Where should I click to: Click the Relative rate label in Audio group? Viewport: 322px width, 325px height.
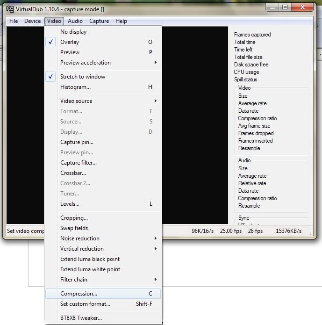(252, 183)
